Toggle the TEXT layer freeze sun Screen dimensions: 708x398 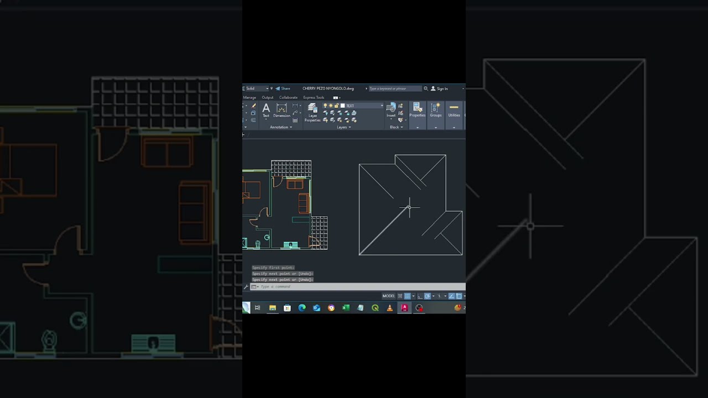331,106
